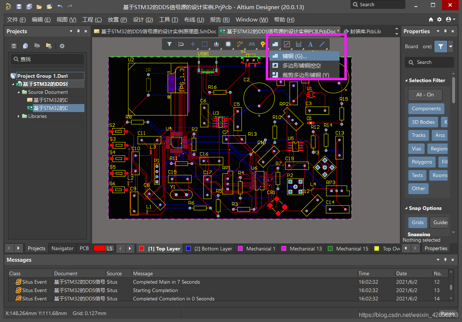Image resolution: width=462 pixels, height=322 pixels.
Task: Open the 布线 (U) menu
Action: (194, 19)
